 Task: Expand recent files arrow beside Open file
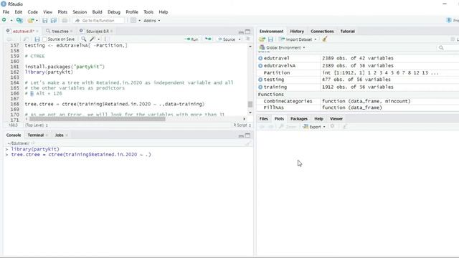click(x=37, y=21)
